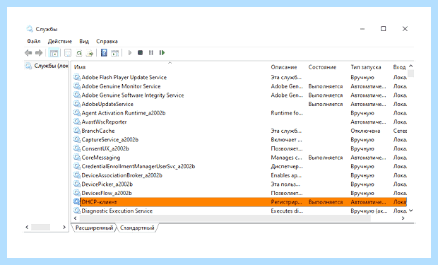This screenshot has width=438, height=265.
Task: Select the DeviceAssociationBroker_a2002b row
Action: click(240, 175)
